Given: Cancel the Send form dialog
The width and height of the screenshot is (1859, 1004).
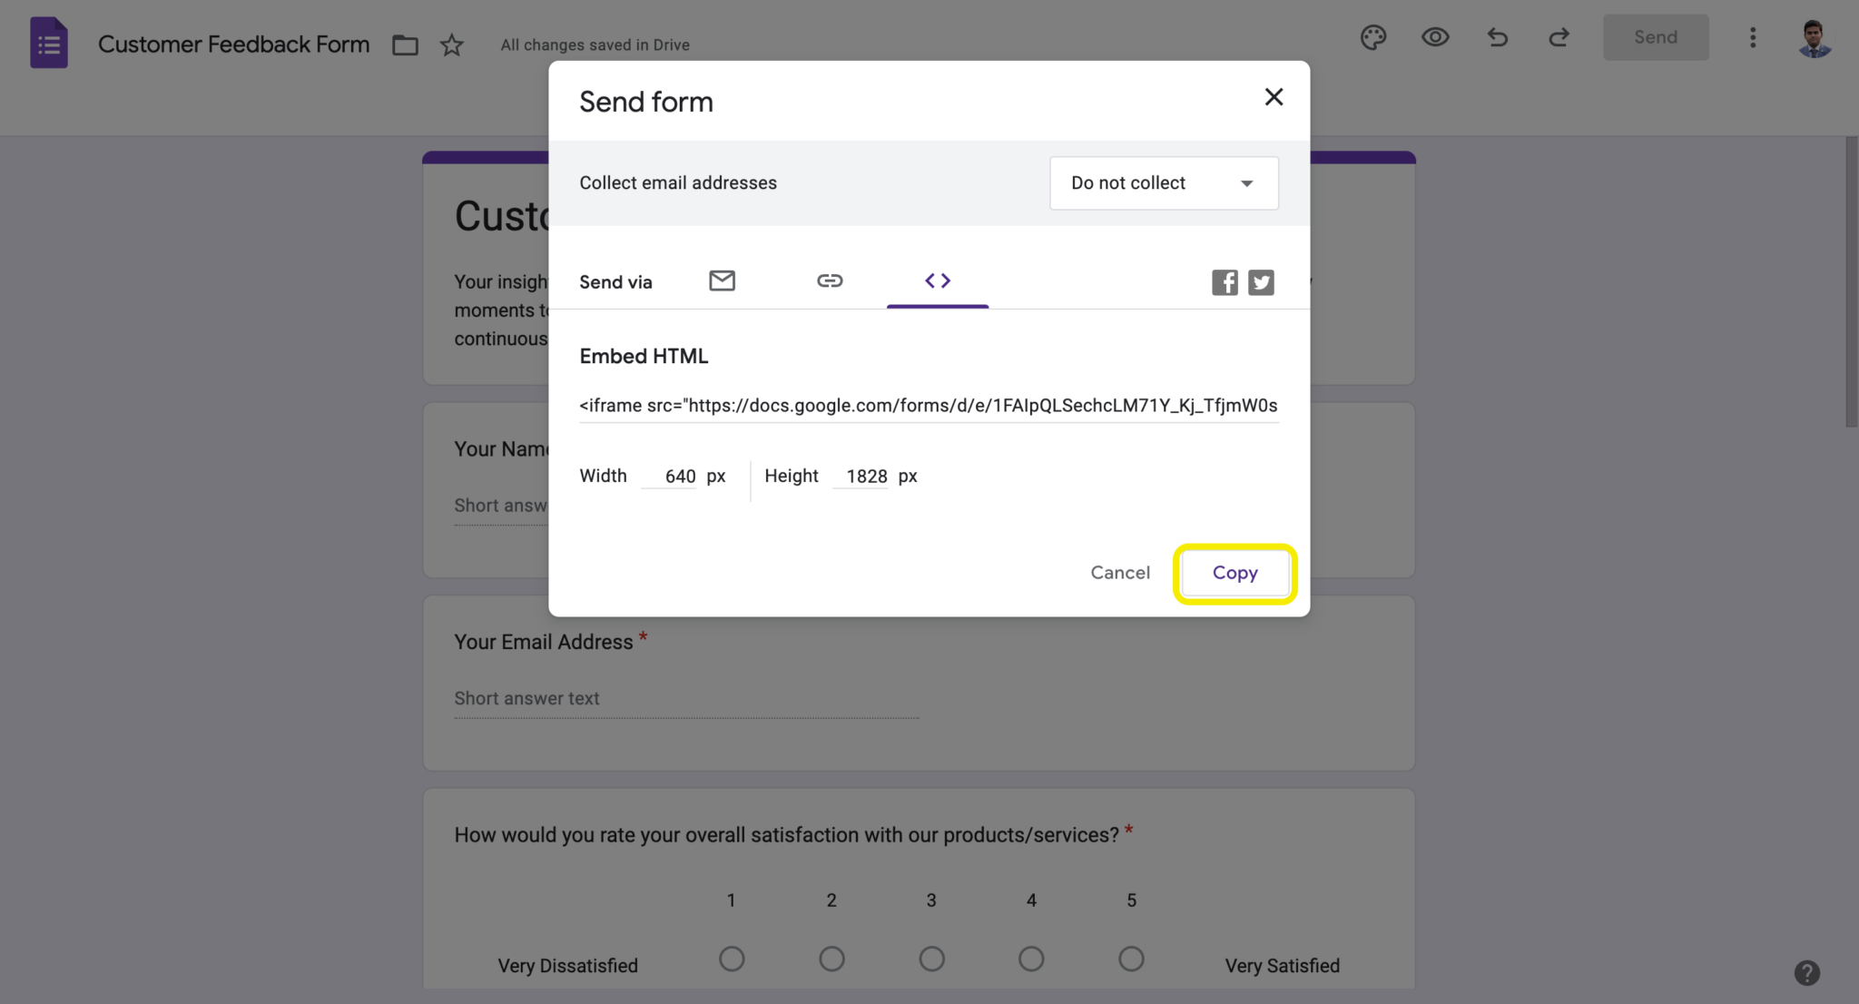Looking at the screenshot, I should click(1120, 573).
